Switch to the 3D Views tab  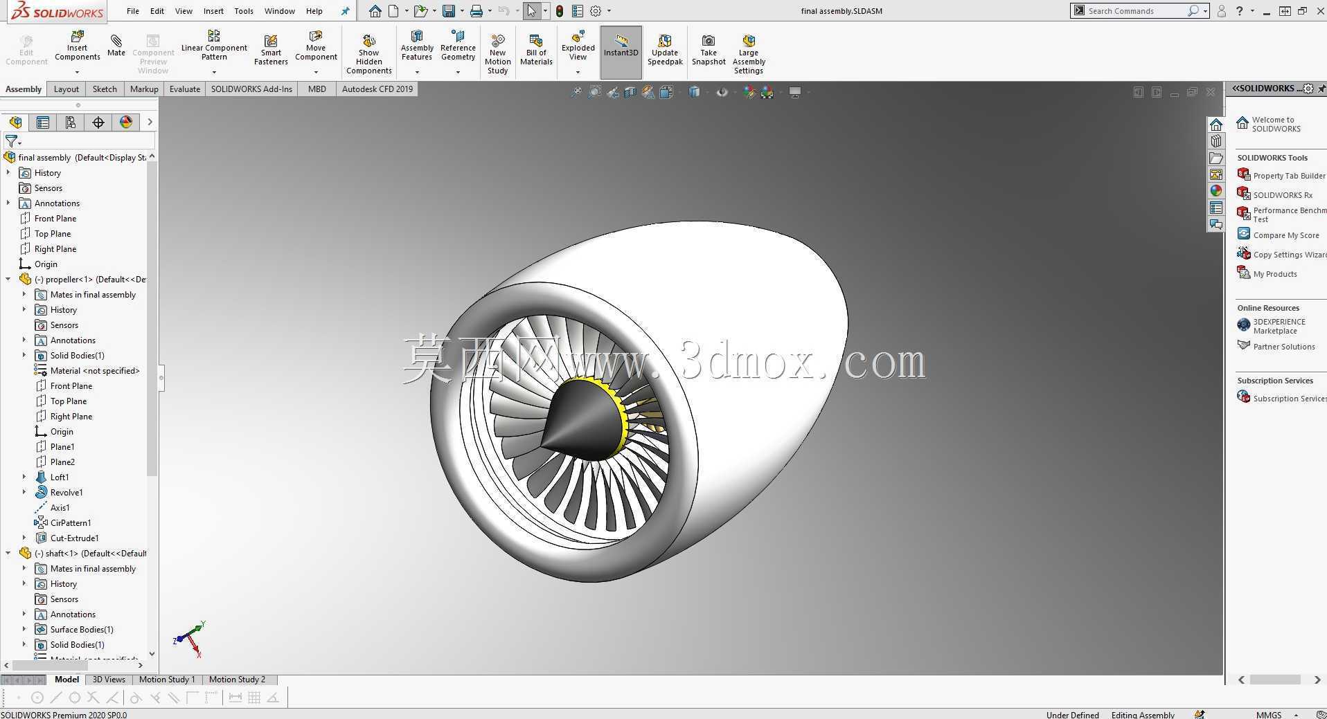pyautogui.click(x=109, y=680)
